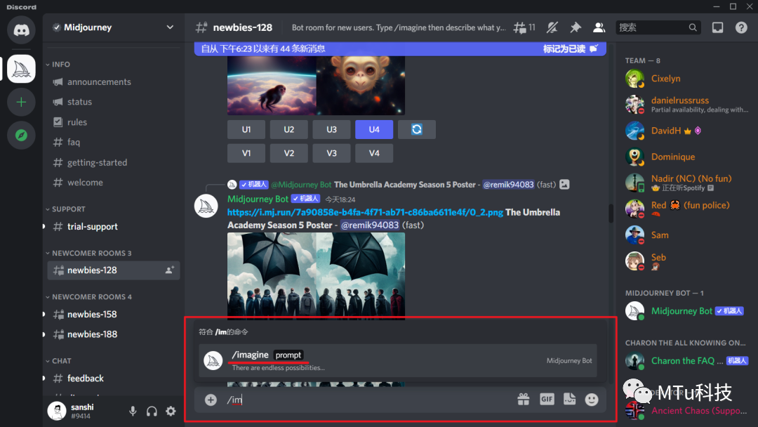Screen dimensions: 758x427
Task: Select the Midjourney sailboat server icon
Action: [21, 69]
